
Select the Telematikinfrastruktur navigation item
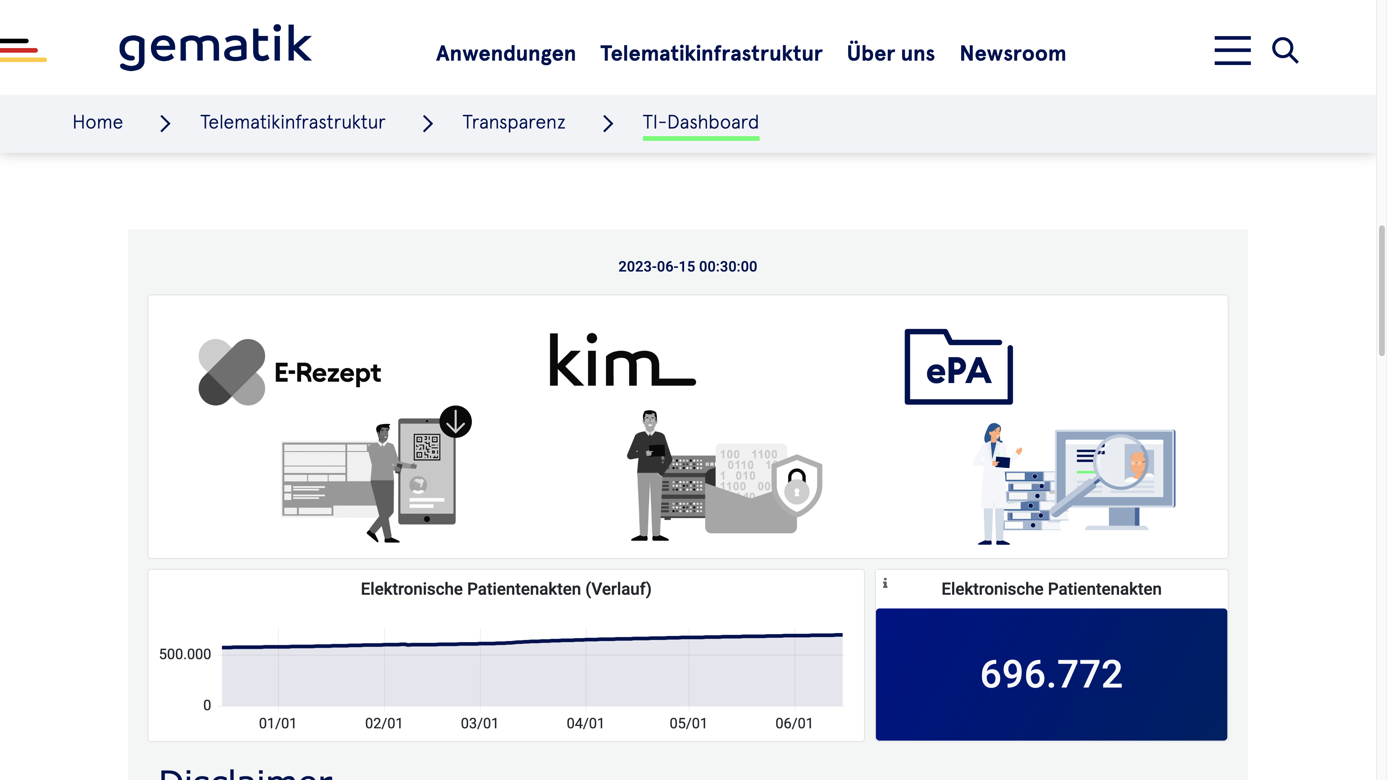coord(711,53)
